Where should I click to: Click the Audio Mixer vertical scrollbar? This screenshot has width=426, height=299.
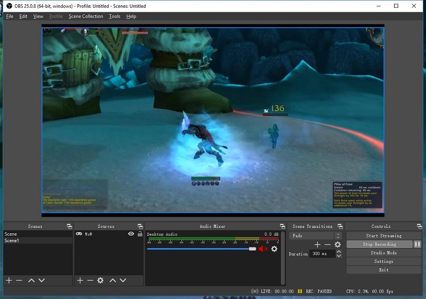[x=283, y=258]
